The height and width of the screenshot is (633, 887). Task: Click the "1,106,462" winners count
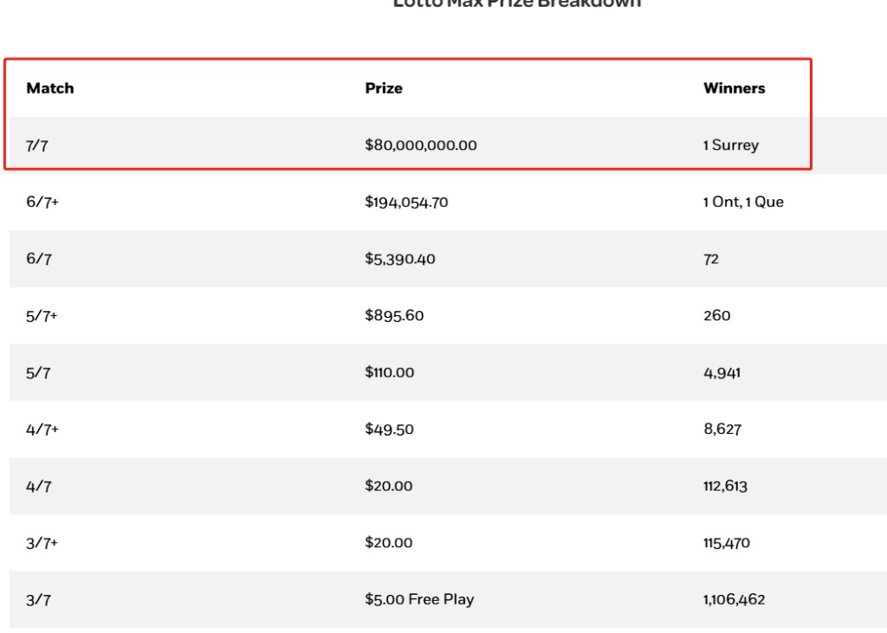click(x=735, y=599)
